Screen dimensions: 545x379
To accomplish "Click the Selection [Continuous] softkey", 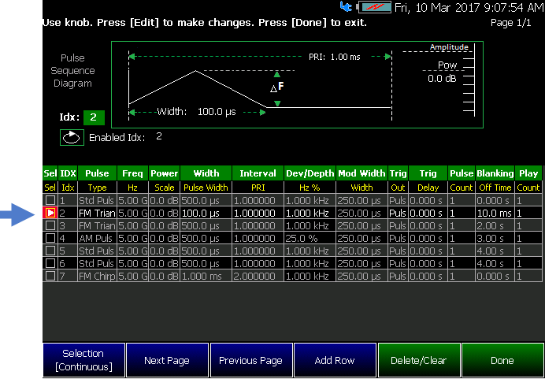I will 83,360.
